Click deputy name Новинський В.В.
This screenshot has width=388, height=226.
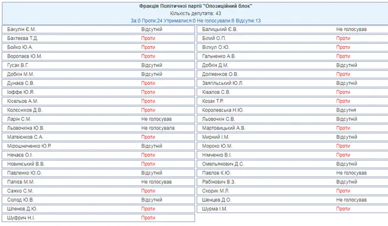[x=26, y=164]
